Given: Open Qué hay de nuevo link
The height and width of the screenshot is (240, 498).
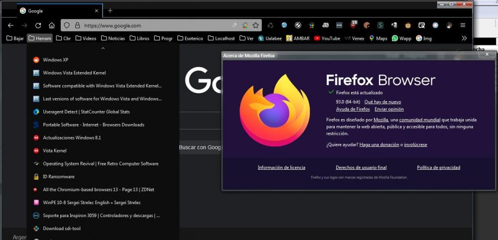Looking at the screenshot, I should pyautogui.click(x=382, y=102).
